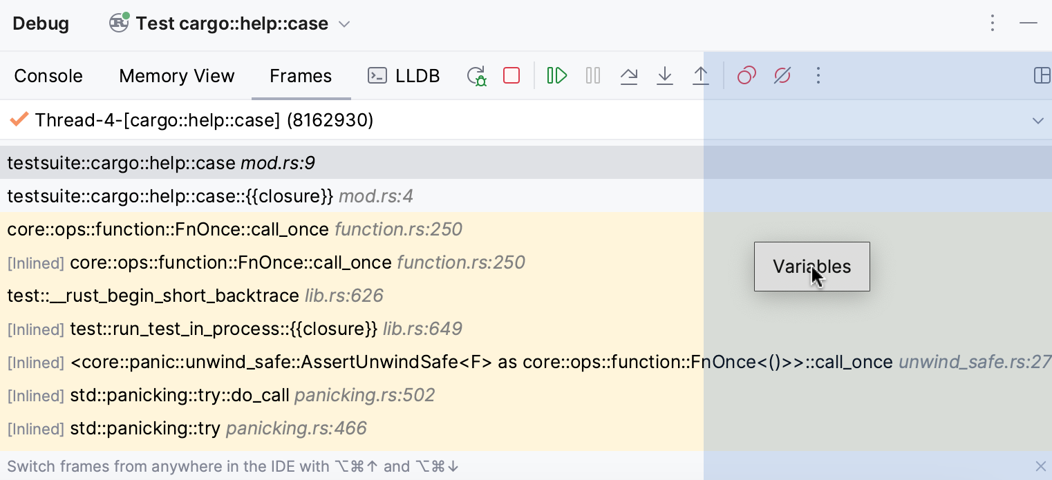Open the View Breakpoints dialog
This screenshot has width=1052, height=480.
click(746, 75)
